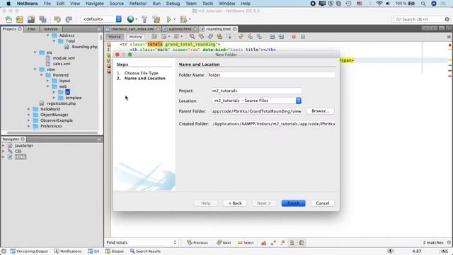Open Search Results in status bar
This screenshot has width=453, height=255.
pyautogui.click(x=145, y=251)
